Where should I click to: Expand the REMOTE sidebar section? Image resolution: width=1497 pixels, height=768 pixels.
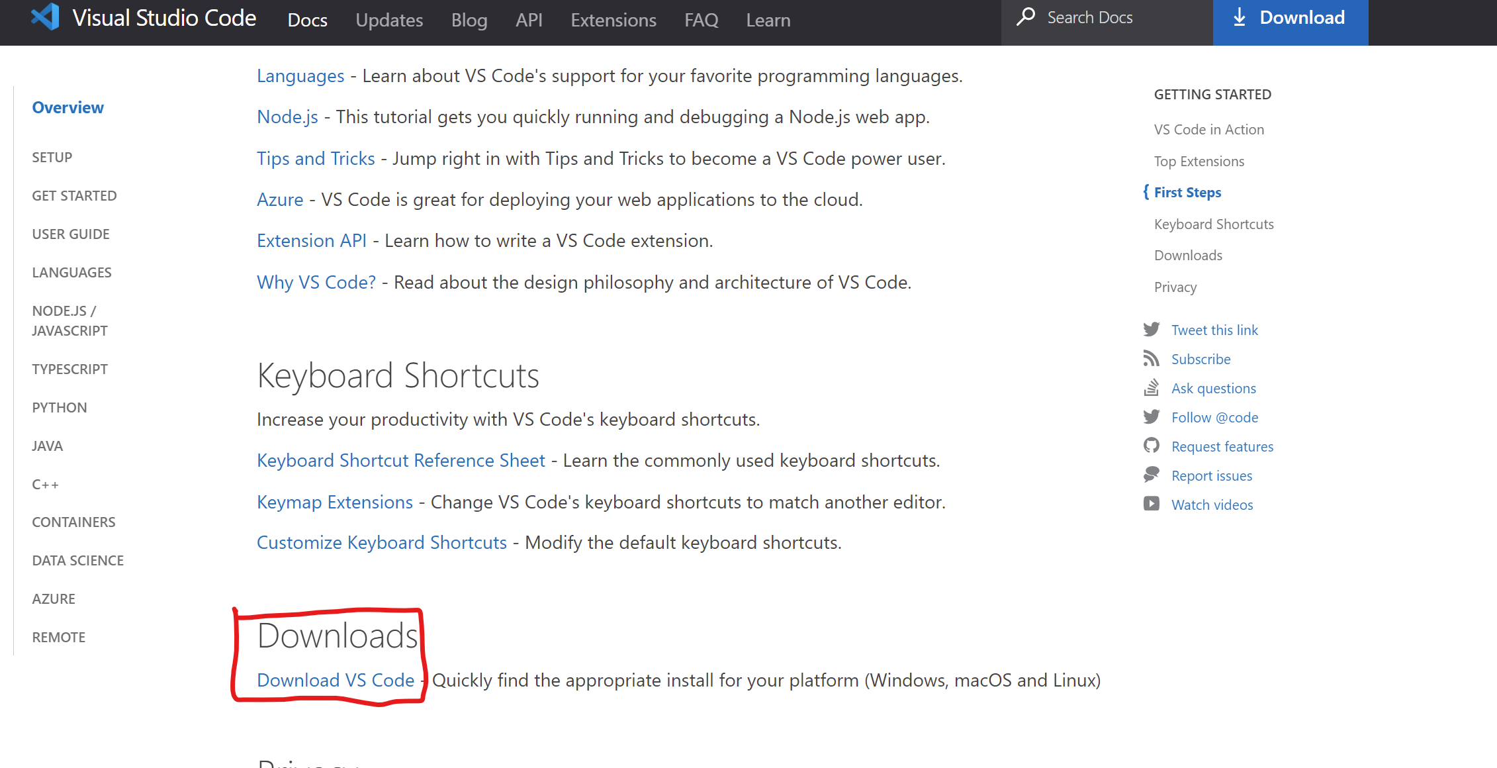(59, 638)
